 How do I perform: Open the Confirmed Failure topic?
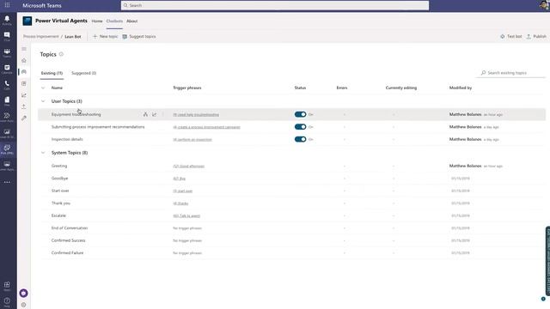click(67, 253)
